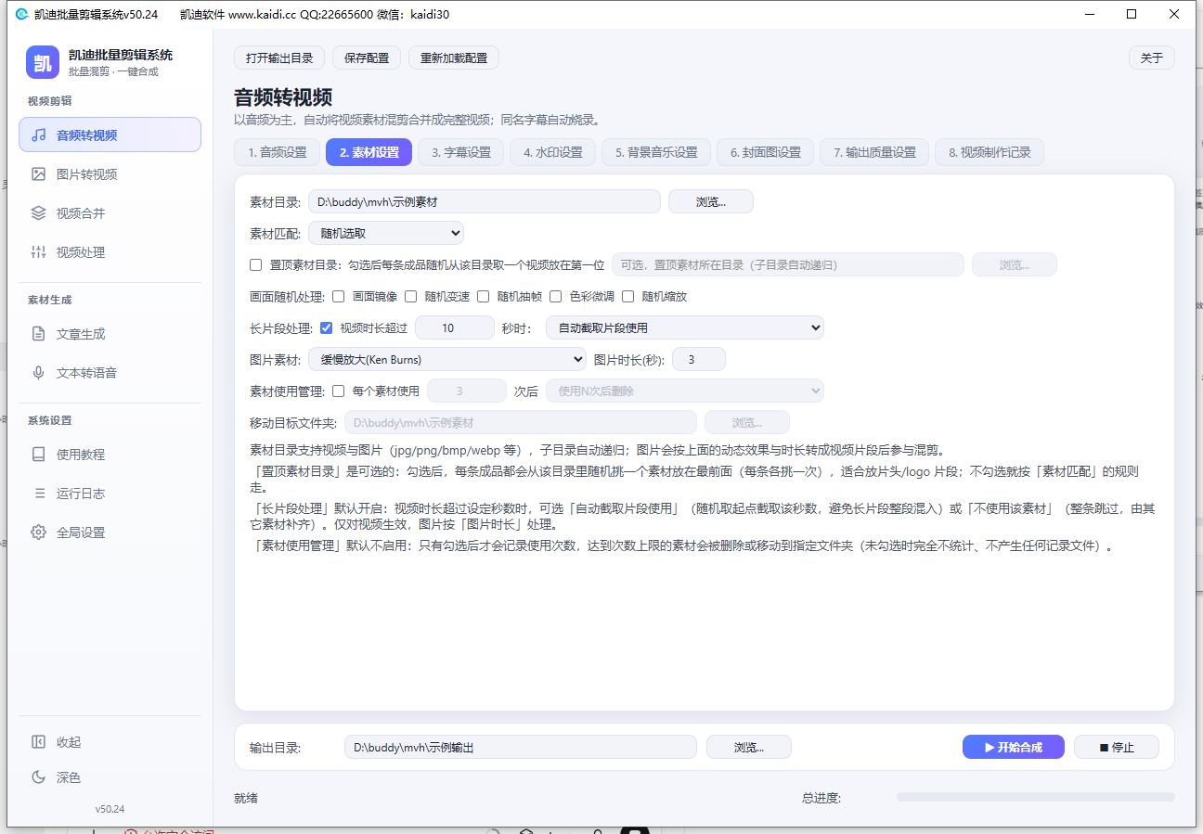Tick the 随机缩放 checkbox
This screenshot has width=1203, height=834.
tap(628, 297)
